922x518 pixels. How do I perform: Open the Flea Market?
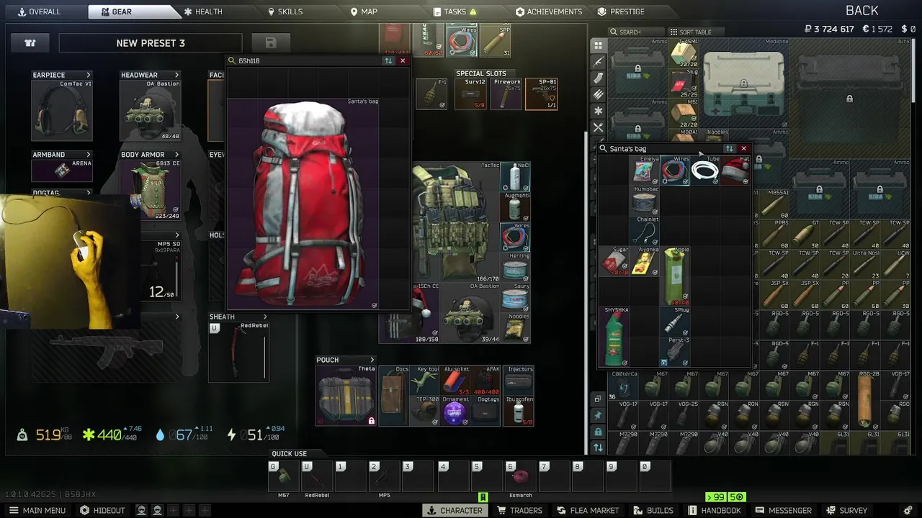[587, 510]
